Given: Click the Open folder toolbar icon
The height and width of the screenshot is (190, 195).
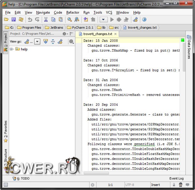Looking at the screenshot, I should (x=6, y=19).
